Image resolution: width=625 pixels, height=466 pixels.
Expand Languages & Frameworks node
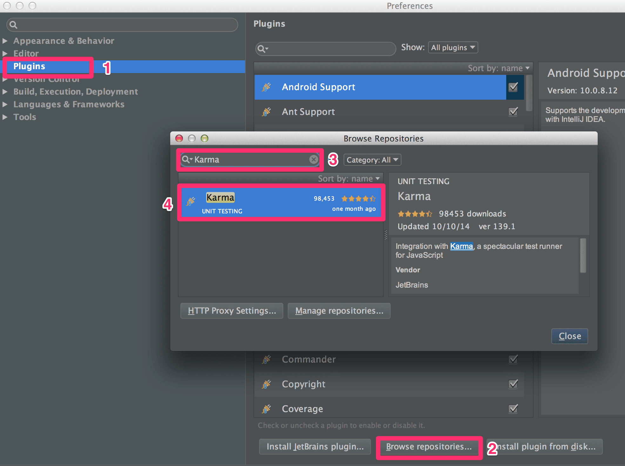point(5,104)
